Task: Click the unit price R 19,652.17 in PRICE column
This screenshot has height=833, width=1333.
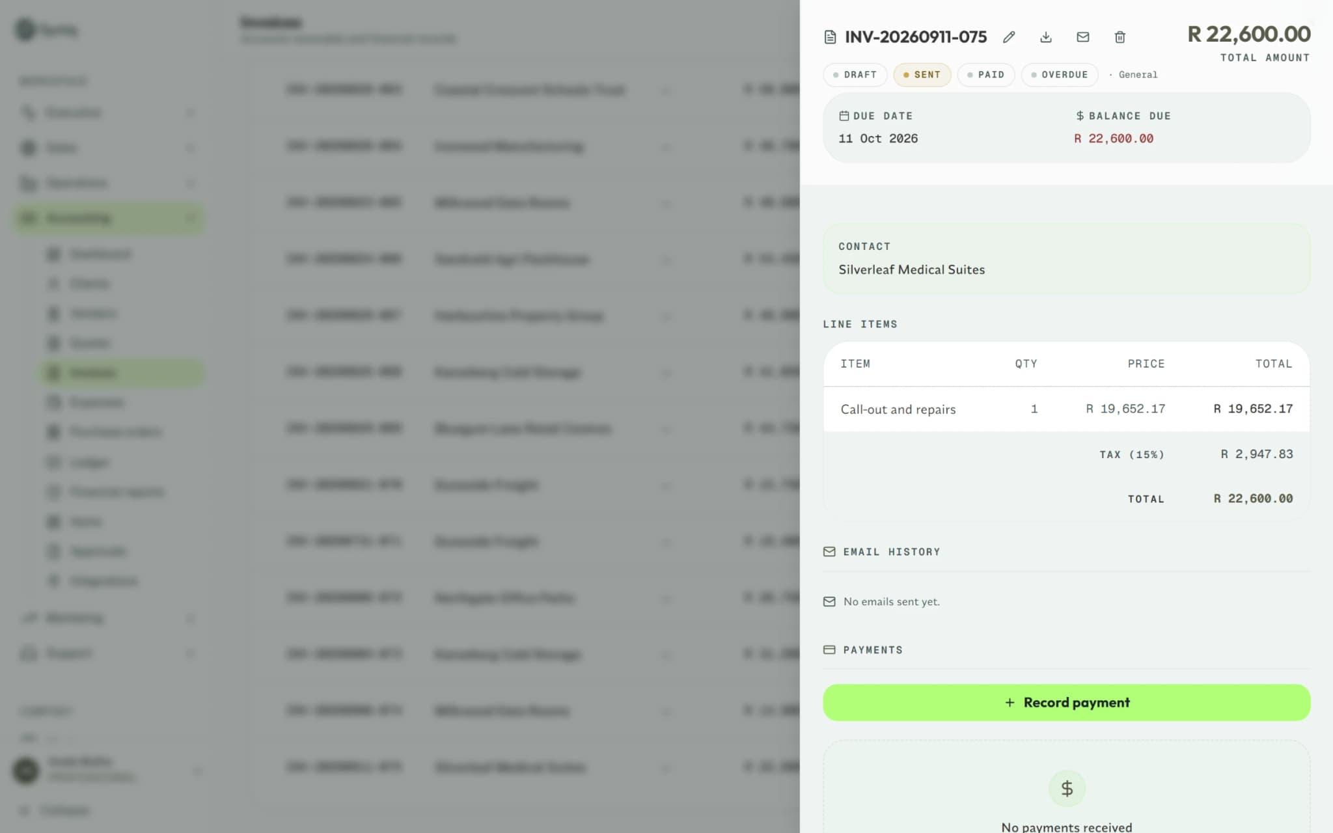Action: (1125, 409)
